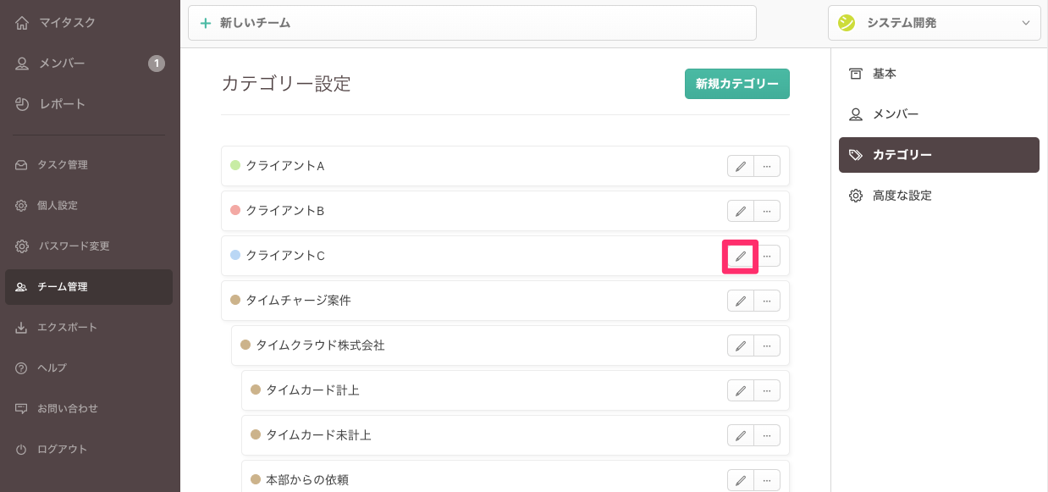Image resolution: width=1048 pixels, height=492 pixels.
Task: Edit the クライアントA category
Action: coord(740,166)
